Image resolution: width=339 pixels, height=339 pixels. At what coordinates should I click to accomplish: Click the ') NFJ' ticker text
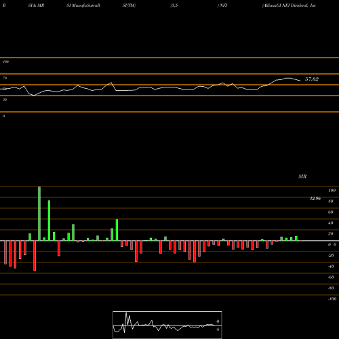pos(222,5)
